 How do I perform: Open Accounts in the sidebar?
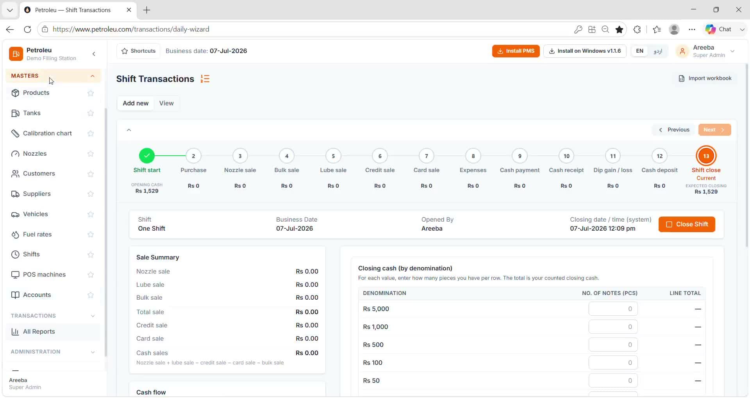click(37, 295)
